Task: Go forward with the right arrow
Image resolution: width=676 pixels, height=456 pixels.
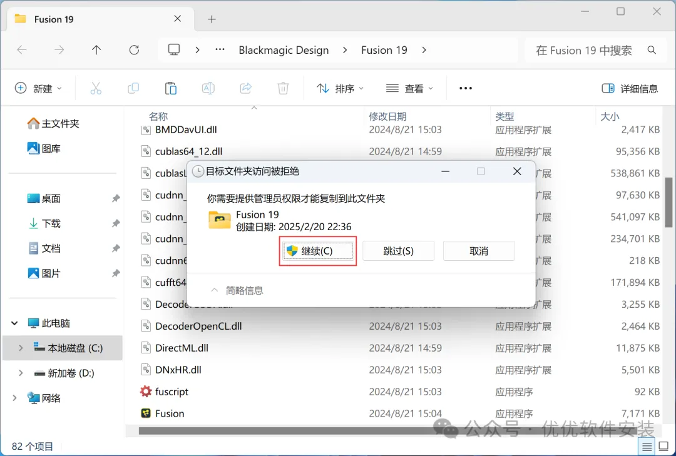Action: pyautogui.click(x=59, y=50)
